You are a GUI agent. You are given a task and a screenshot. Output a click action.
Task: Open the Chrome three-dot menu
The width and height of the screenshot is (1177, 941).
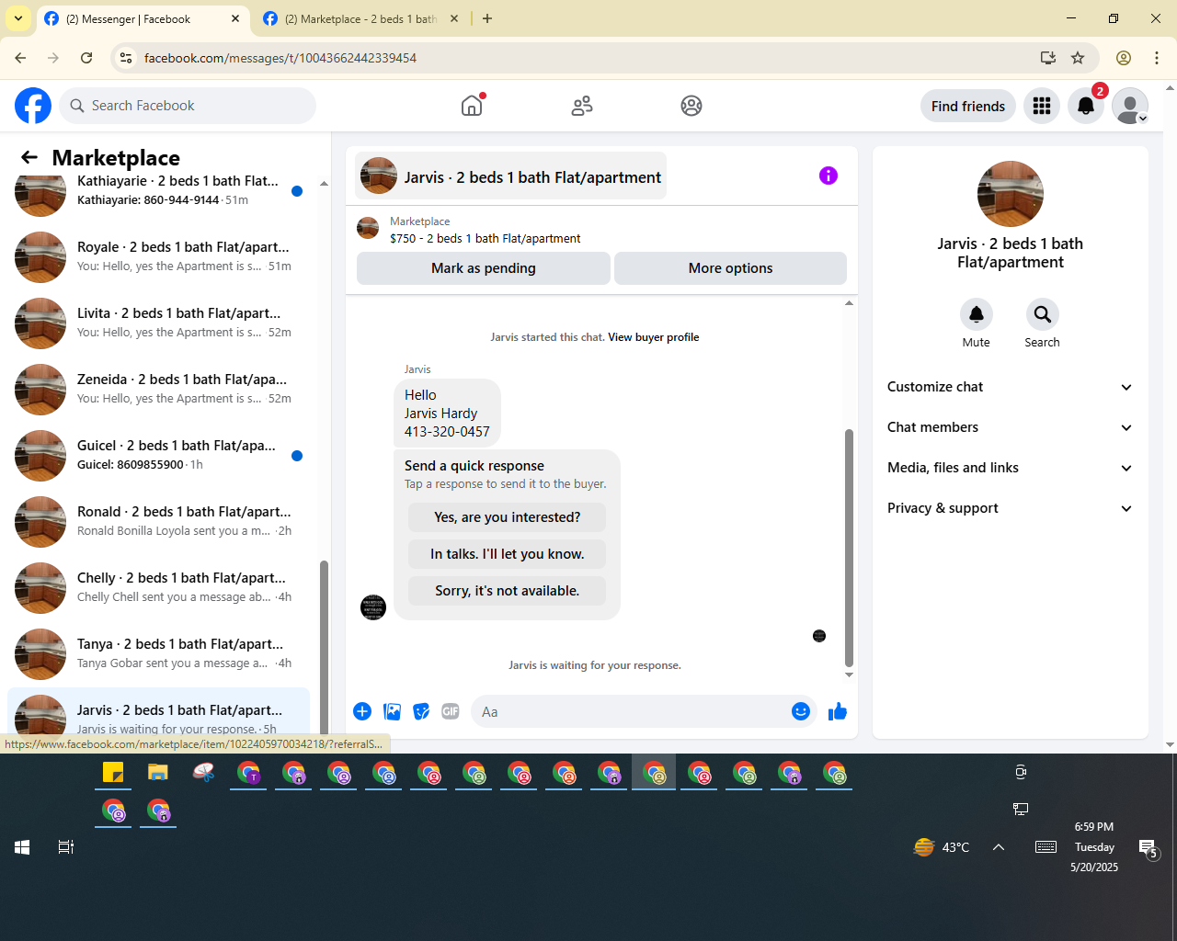[x=1157, y=58]
